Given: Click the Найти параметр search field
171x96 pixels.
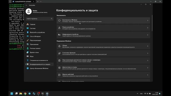Looking at the screenshot, I should point(40,19).
